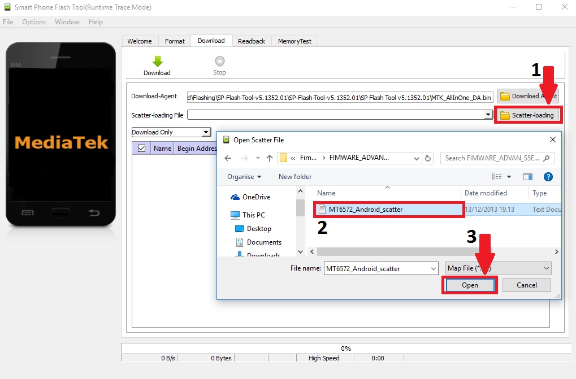
Task: Expand the File name history dropdown
Action: (434, 268)
